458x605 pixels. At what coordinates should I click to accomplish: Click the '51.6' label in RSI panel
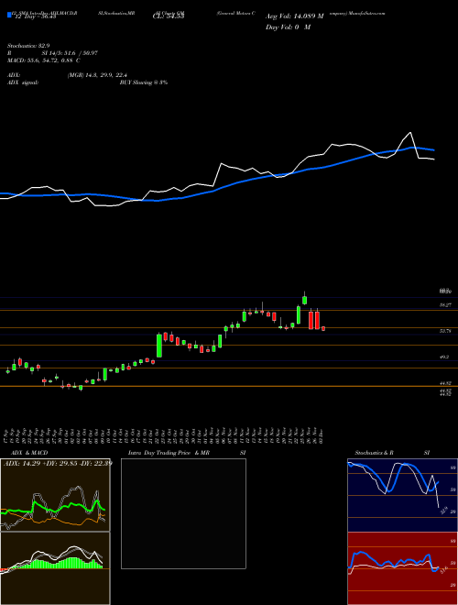point(443,568)
